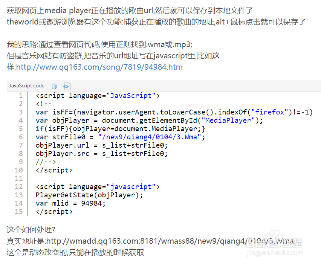The height and width of the screenshot is (264, 321).
Task: Open the qq163.com song link
Action: pos(99,67)
